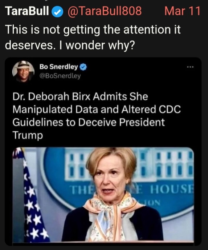This screenshot has height=250, width=208.
Task: Click the word "Trump" in quoted tweet
Action: [x=28, y=135]
